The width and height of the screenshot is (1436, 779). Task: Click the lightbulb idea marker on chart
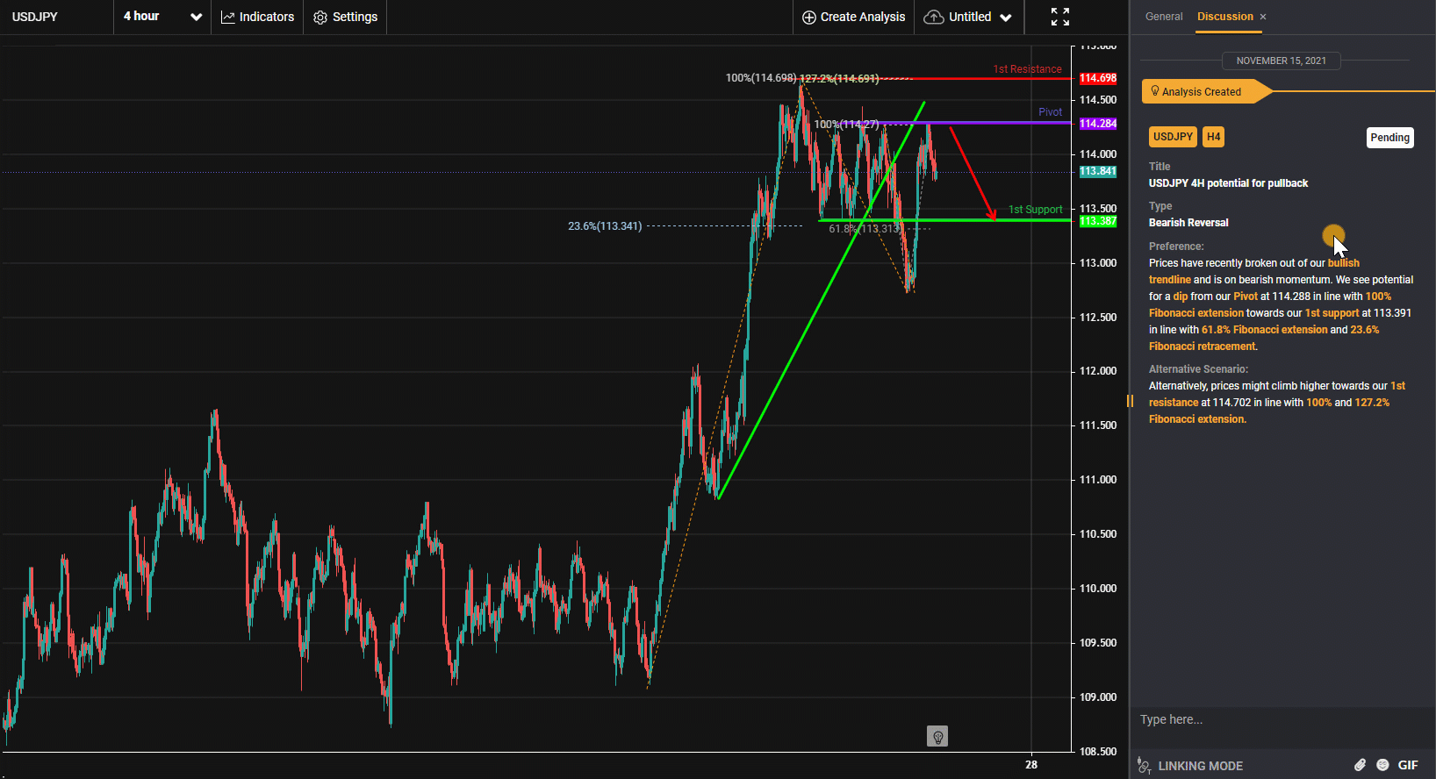pos(937,736)
